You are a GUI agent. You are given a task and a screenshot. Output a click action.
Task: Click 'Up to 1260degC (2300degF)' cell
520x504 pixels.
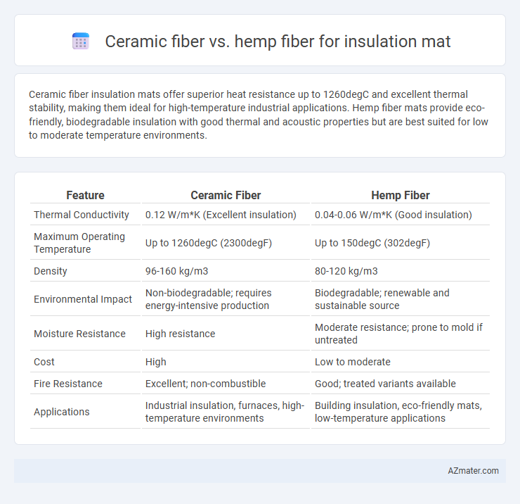(208, 243)
